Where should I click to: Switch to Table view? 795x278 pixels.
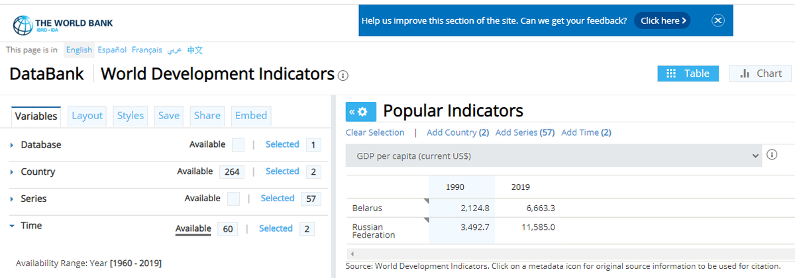point(688,73)
